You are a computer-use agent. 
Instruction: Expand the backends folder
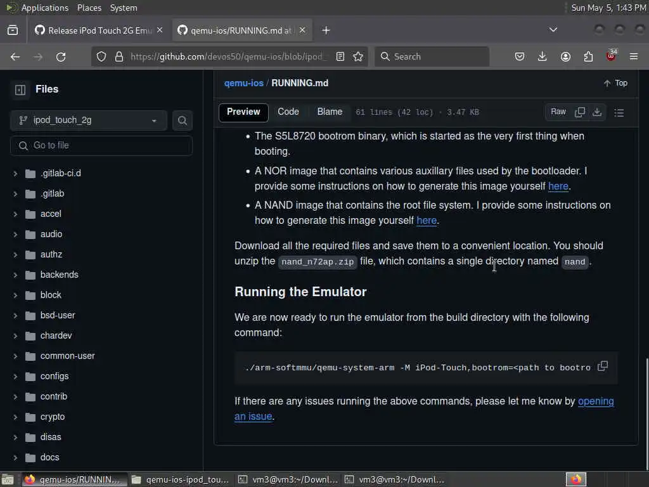point(15,275)
